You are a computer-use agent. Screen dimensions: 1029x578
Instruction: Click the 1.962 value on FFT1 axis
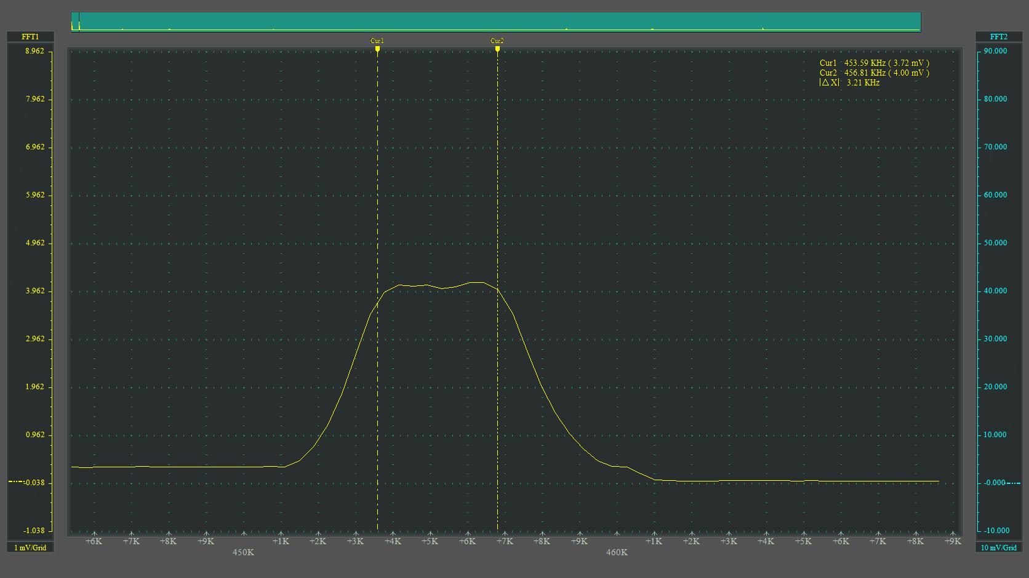(x=34, y=387)
